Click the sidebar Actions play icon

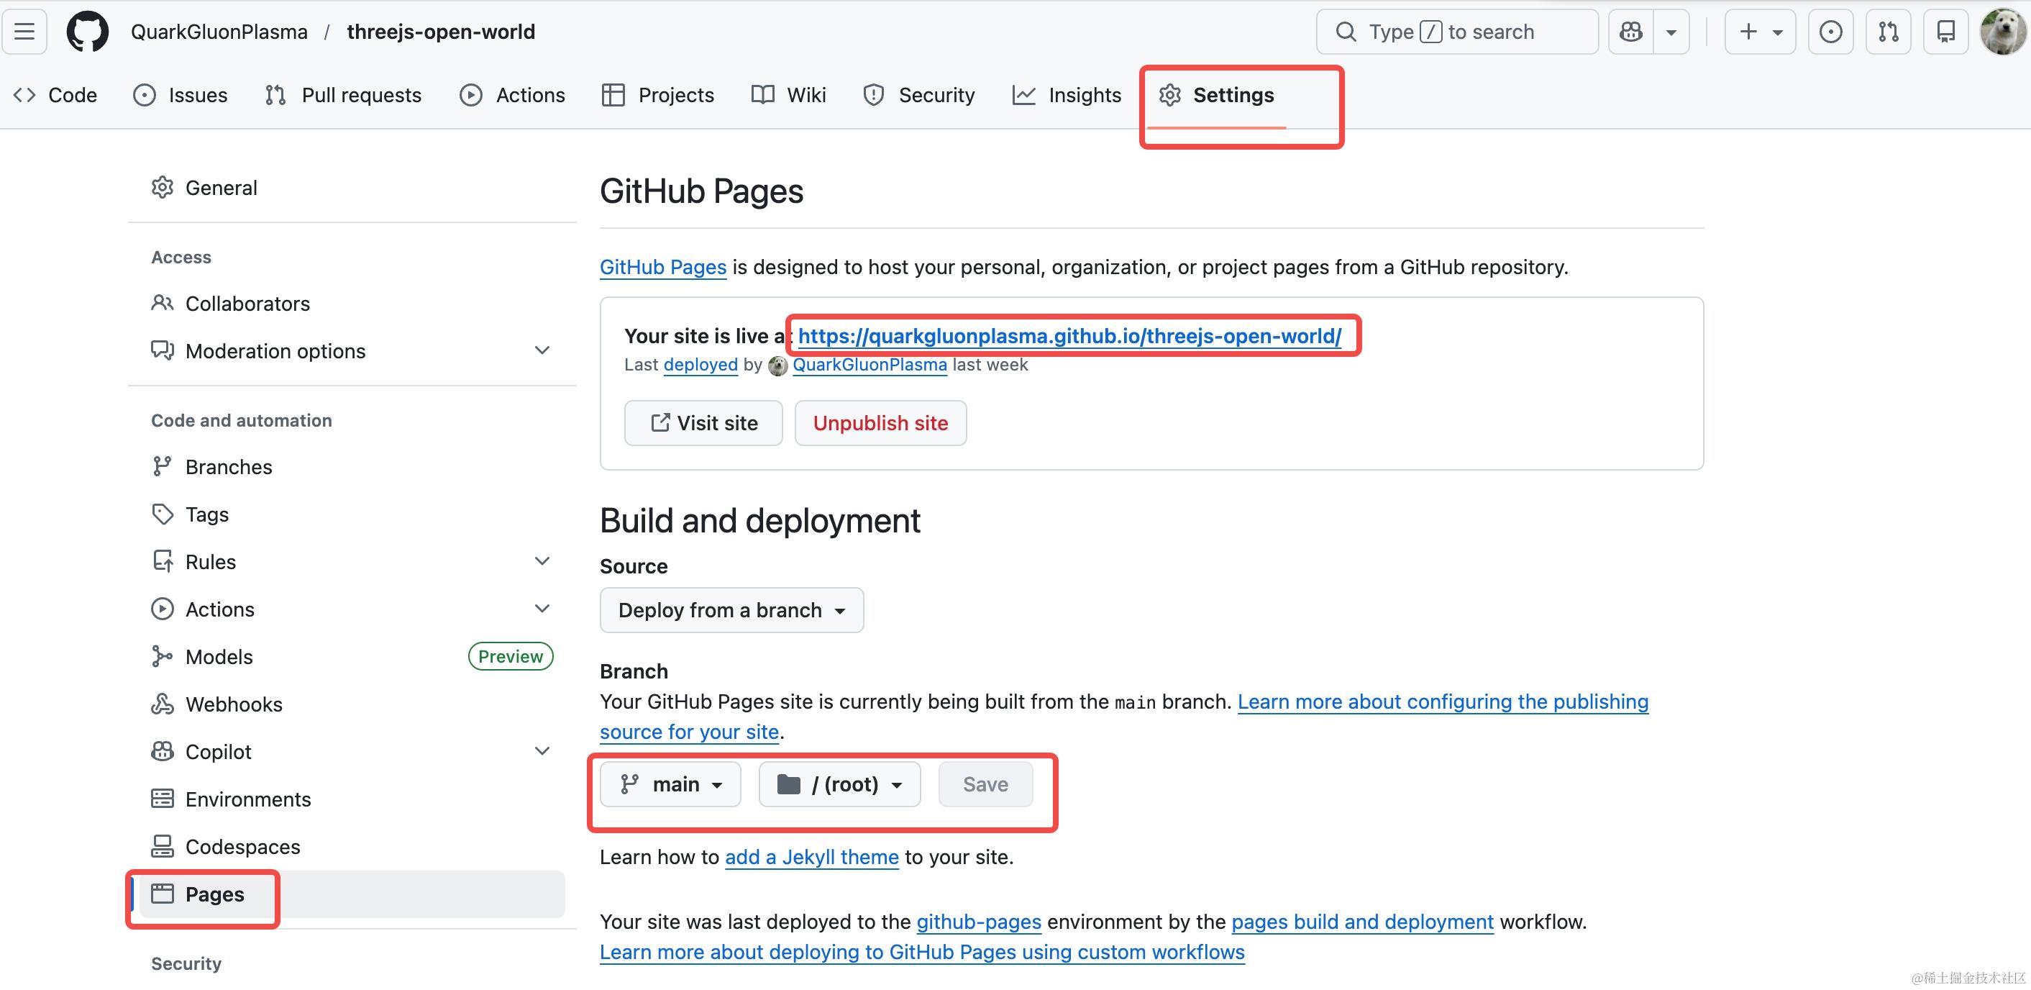163,609
